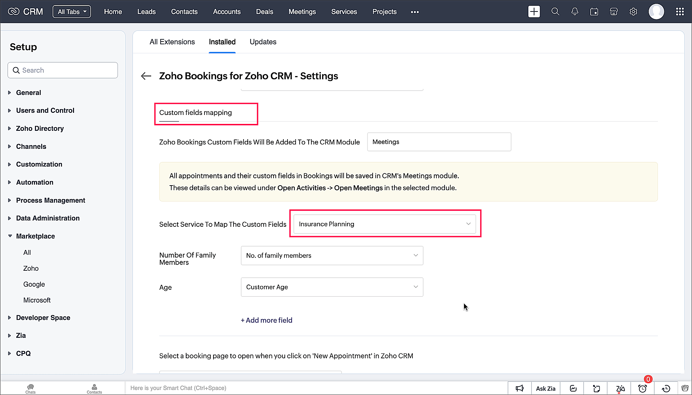Viewport: 692px width, 395px height.
Task: Open the calendar icon in top bar
Action: (x=594, y=12)
